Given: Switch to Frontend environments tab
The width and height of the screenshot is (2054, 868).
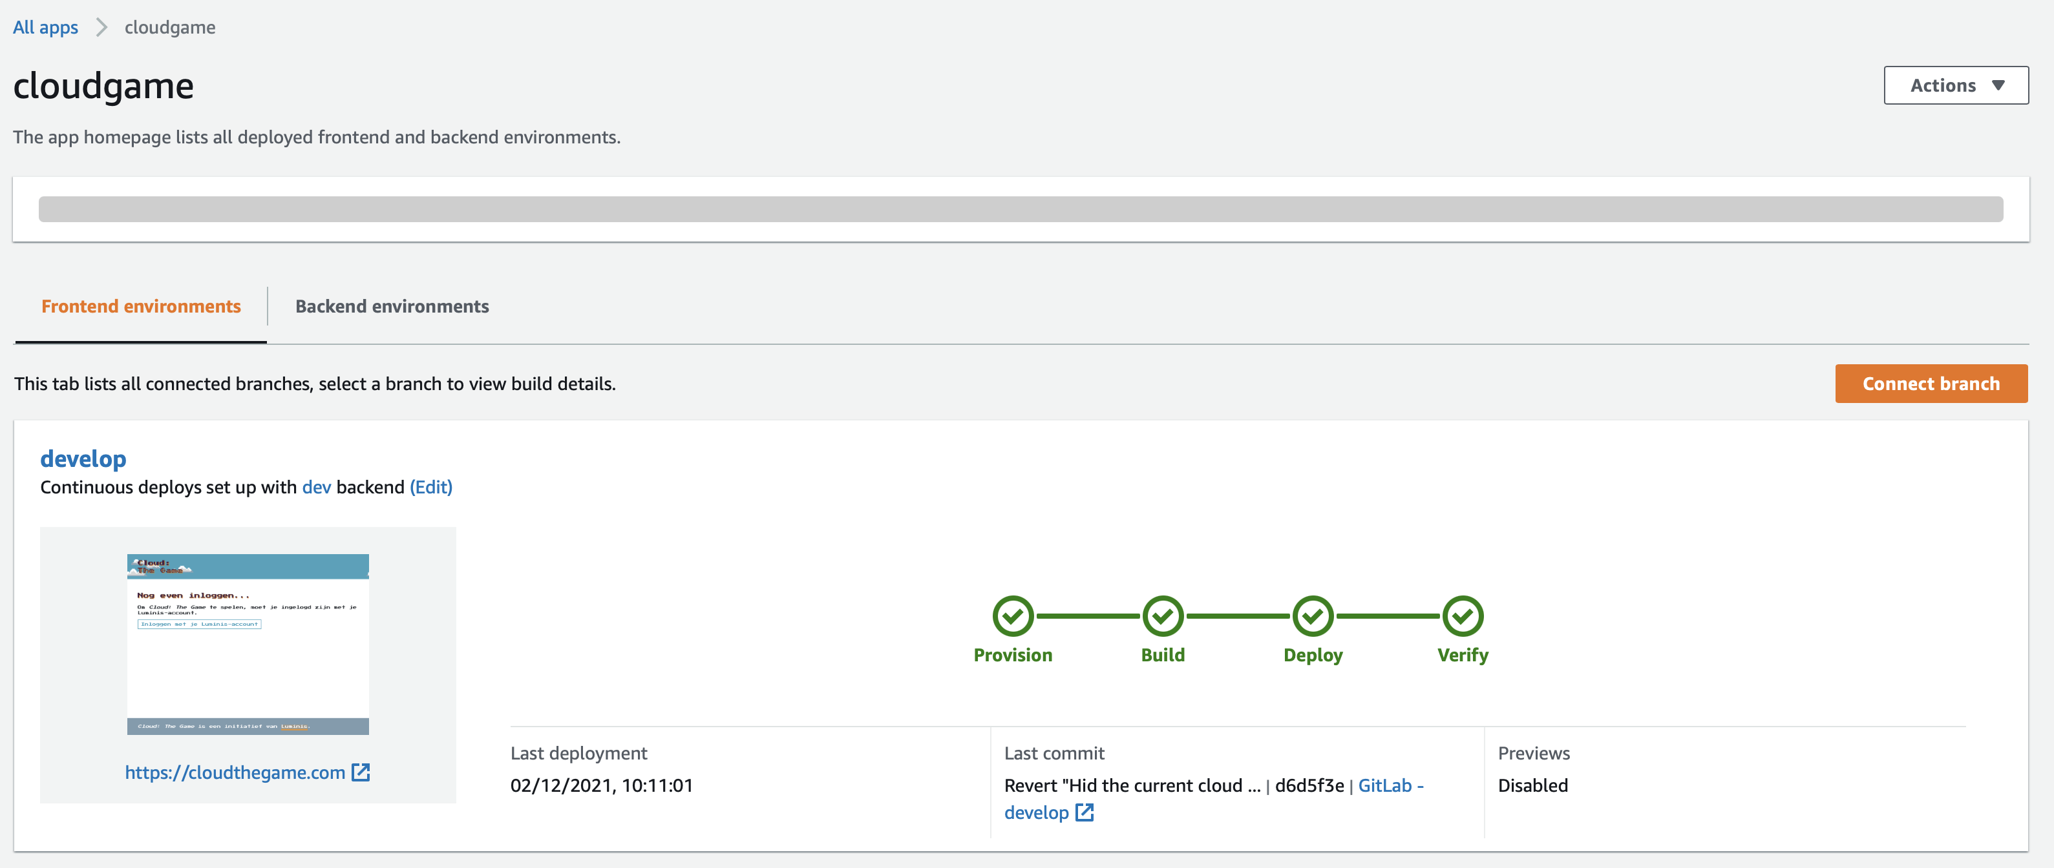Looking at the screenshot, I should [141, 306].
